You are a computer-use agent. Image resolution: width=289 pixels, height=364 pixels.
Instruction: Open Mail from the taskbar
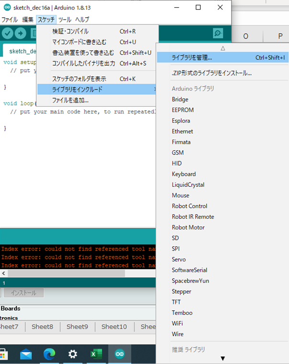(26, 354)
